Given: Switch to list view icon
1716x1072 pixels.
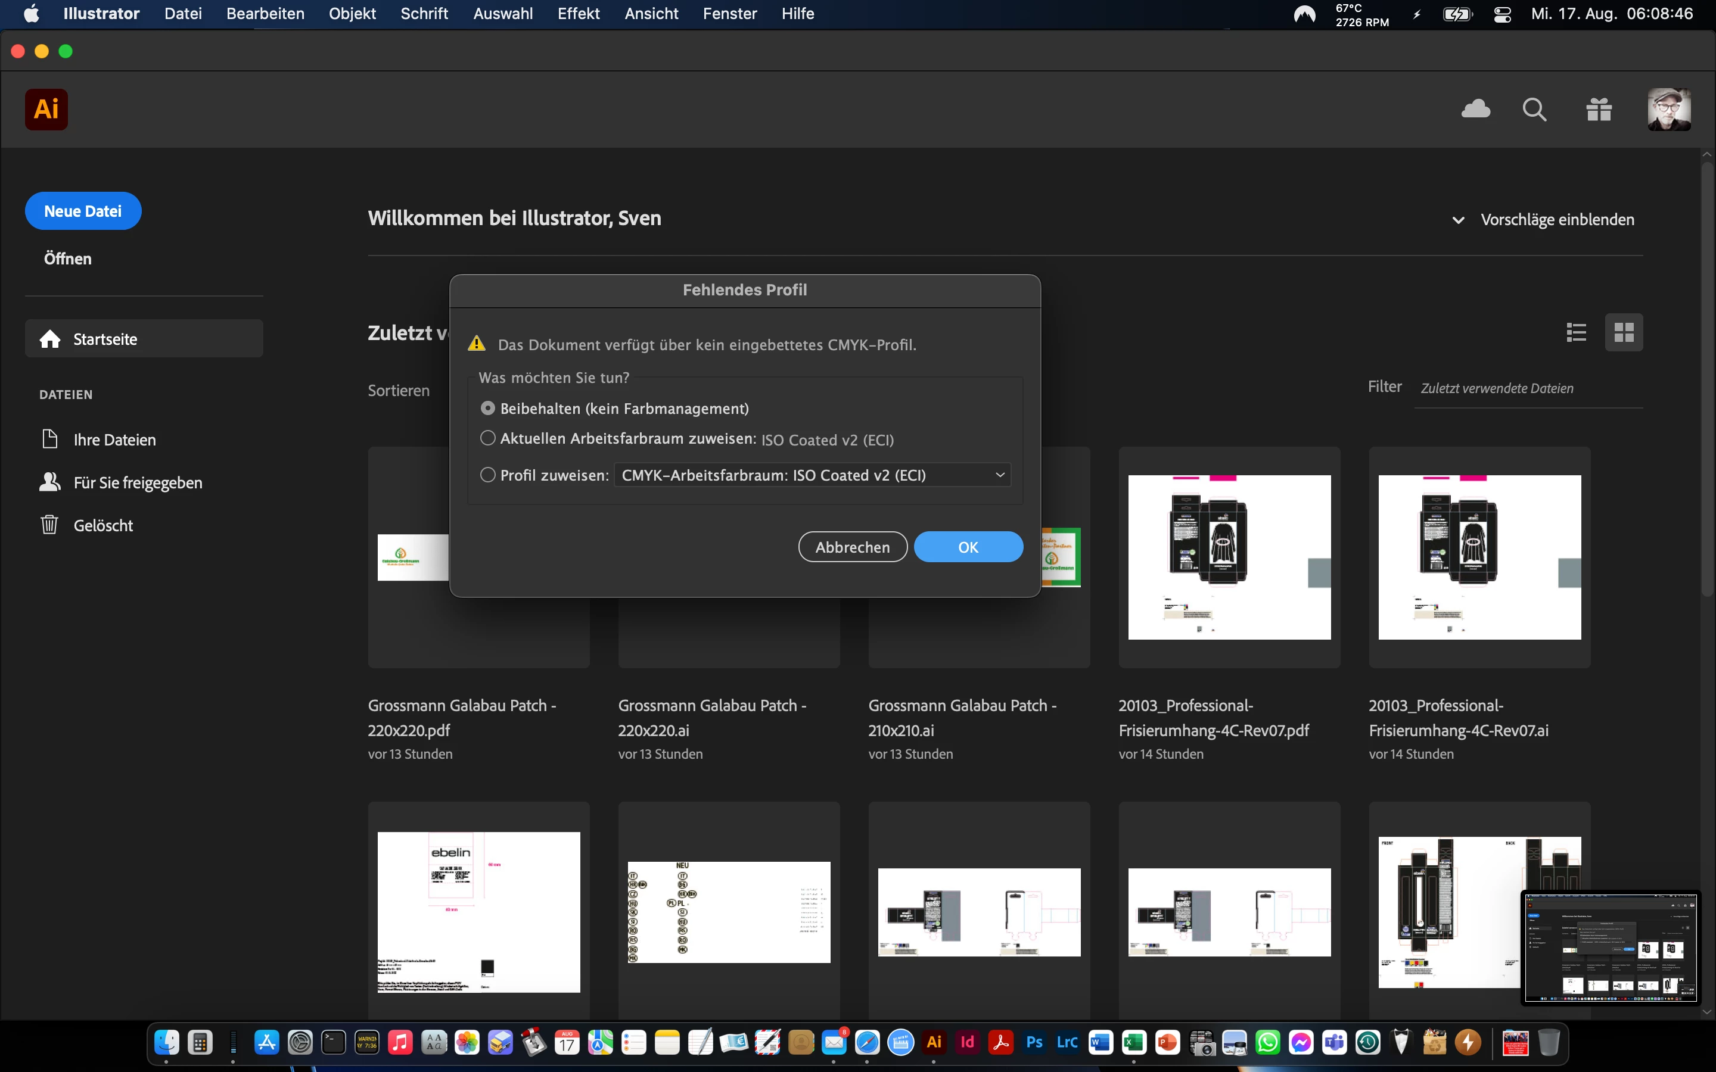Looking at the screenshot, I should click(x=1575, y=332).
